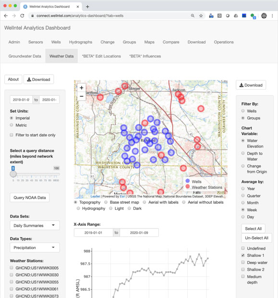Click the site lock icon
Screen dimensions: 278x298
32,16
